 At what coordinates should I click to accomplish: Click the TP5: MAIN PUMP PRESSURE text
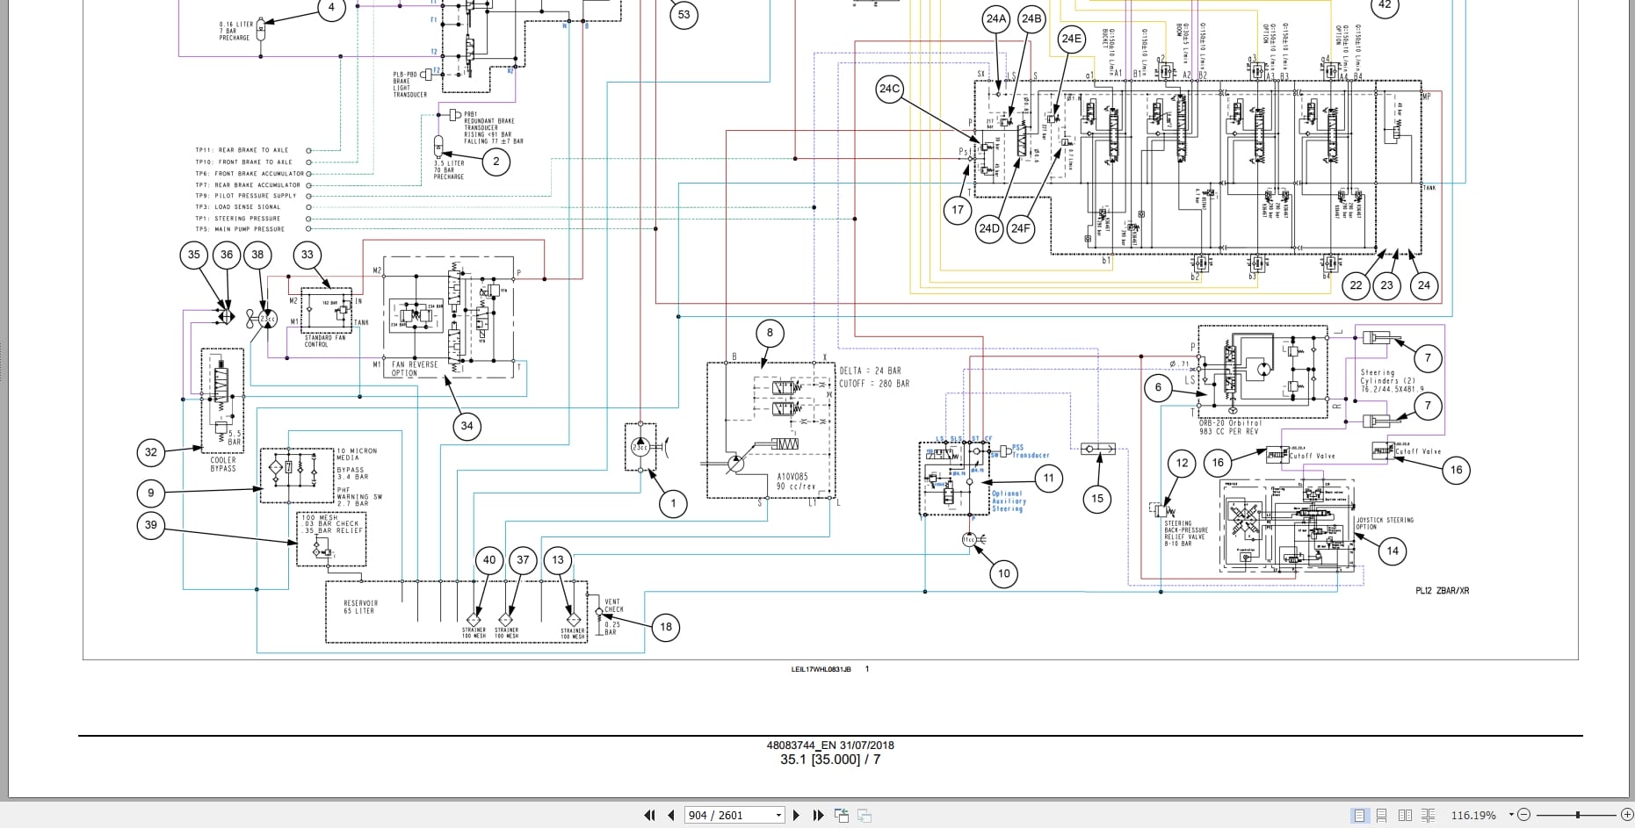(x=240, y=229)
